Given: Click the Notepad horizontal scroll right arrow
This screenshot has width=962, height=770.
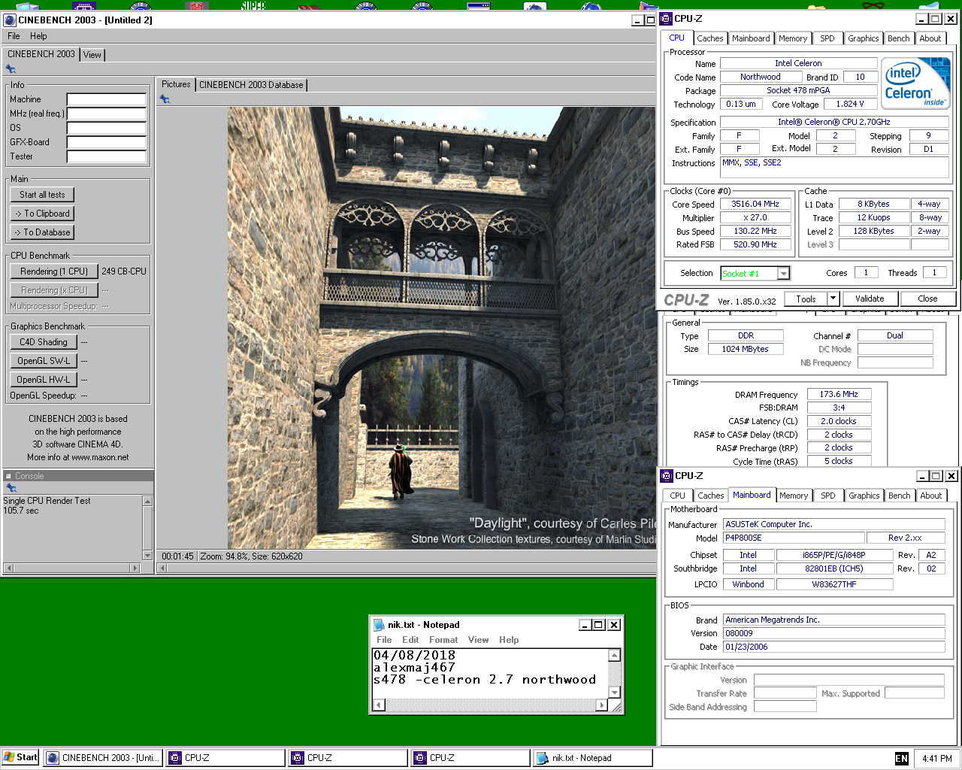Looking at the screenshot, I should (601, 705).
